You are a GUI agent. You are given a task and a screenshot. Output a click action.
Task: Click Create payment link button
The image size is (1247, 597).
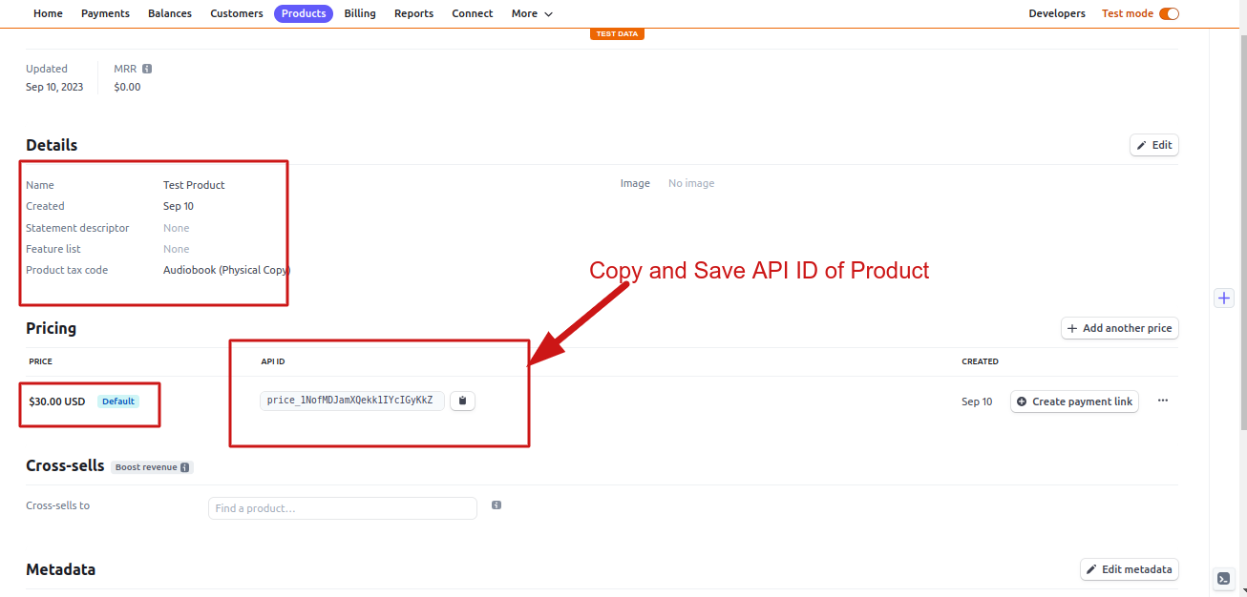[1074, 401]
